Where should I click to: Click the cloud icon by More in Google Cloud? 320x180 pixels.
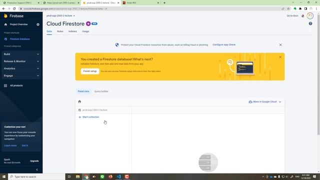click(x=250, y=102)
